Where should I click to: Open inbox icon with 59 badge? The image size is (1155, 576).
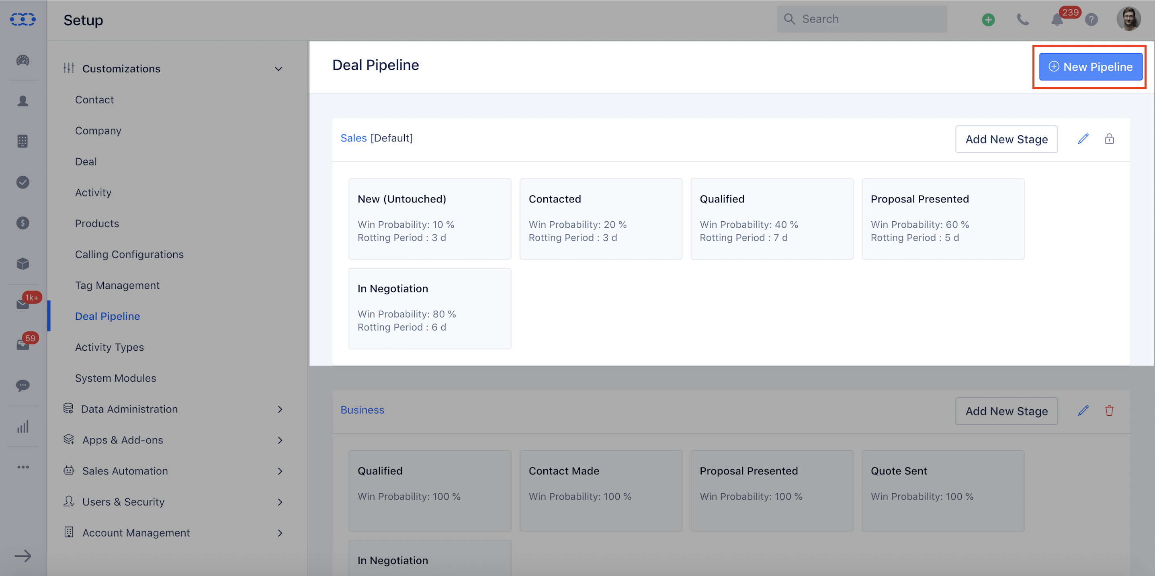point(23,344)
